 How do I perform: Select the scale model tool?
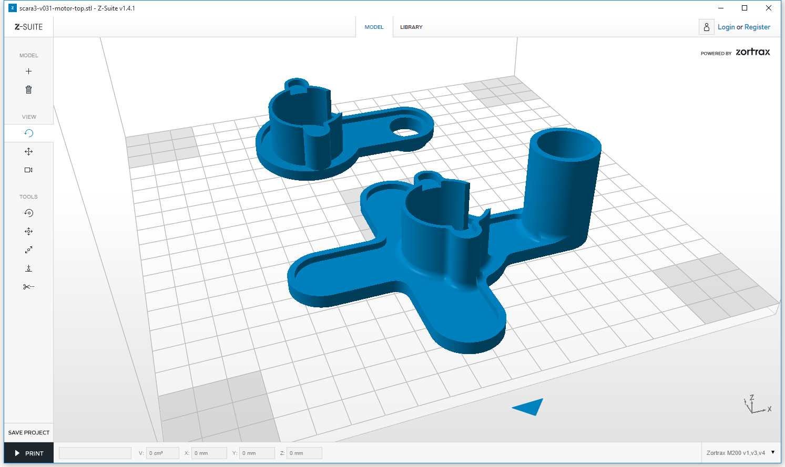click(28, 250)
